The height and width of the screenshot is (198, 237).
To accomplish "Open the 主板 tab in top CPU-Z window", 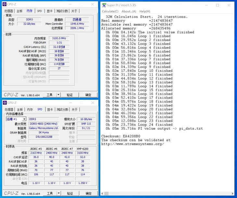I will point(19,11).
